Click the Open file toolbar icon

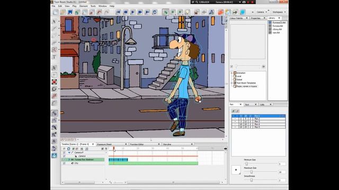63,12
